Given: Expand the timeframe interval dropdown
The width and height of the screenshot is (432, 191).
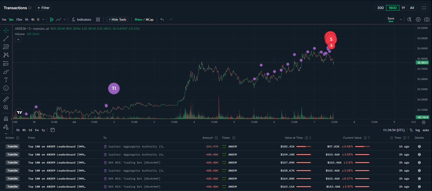Looking at the screenshot, I should [x=44, y=19].
